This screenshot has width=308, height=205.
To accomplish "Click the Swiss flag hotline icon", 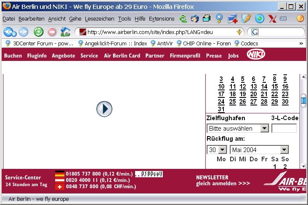I will click(x=59, y=187).
